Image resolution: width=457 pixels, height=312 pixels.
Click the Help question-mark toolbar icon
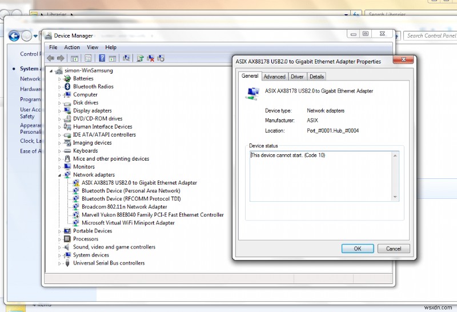click(102, 58)
